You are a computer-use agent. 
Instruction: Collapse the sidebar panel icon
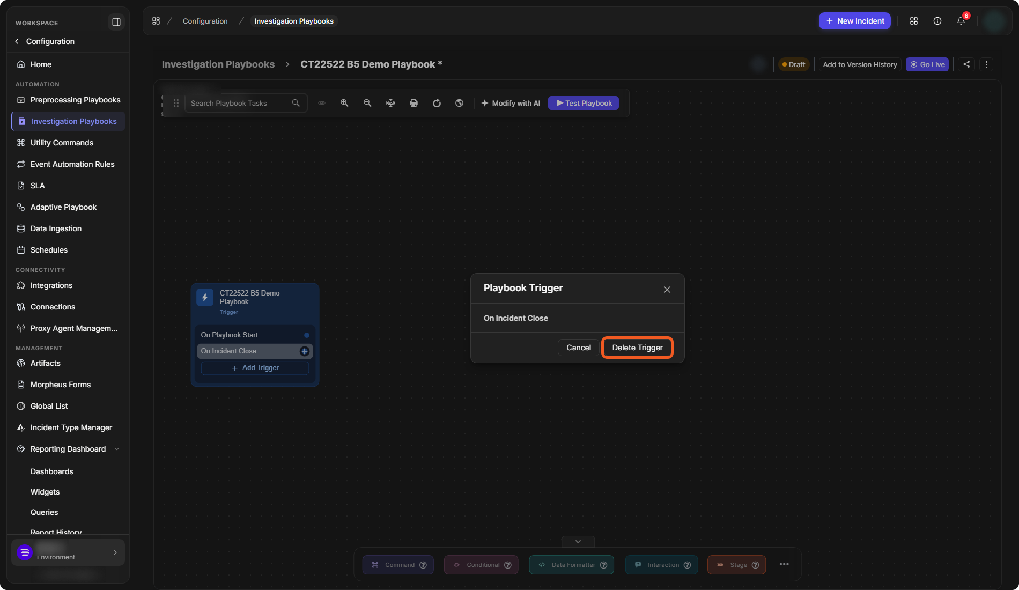116,22
